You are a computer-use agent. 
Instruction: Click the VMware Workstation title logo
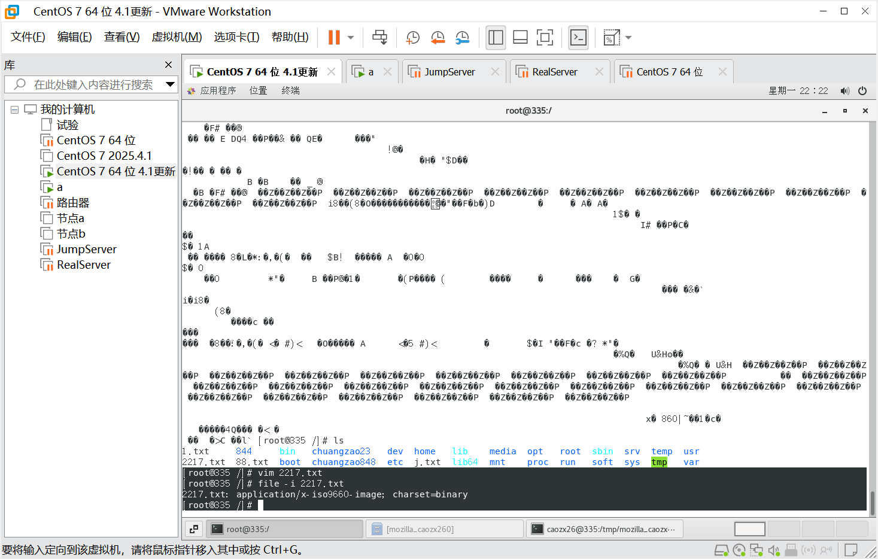12,11
